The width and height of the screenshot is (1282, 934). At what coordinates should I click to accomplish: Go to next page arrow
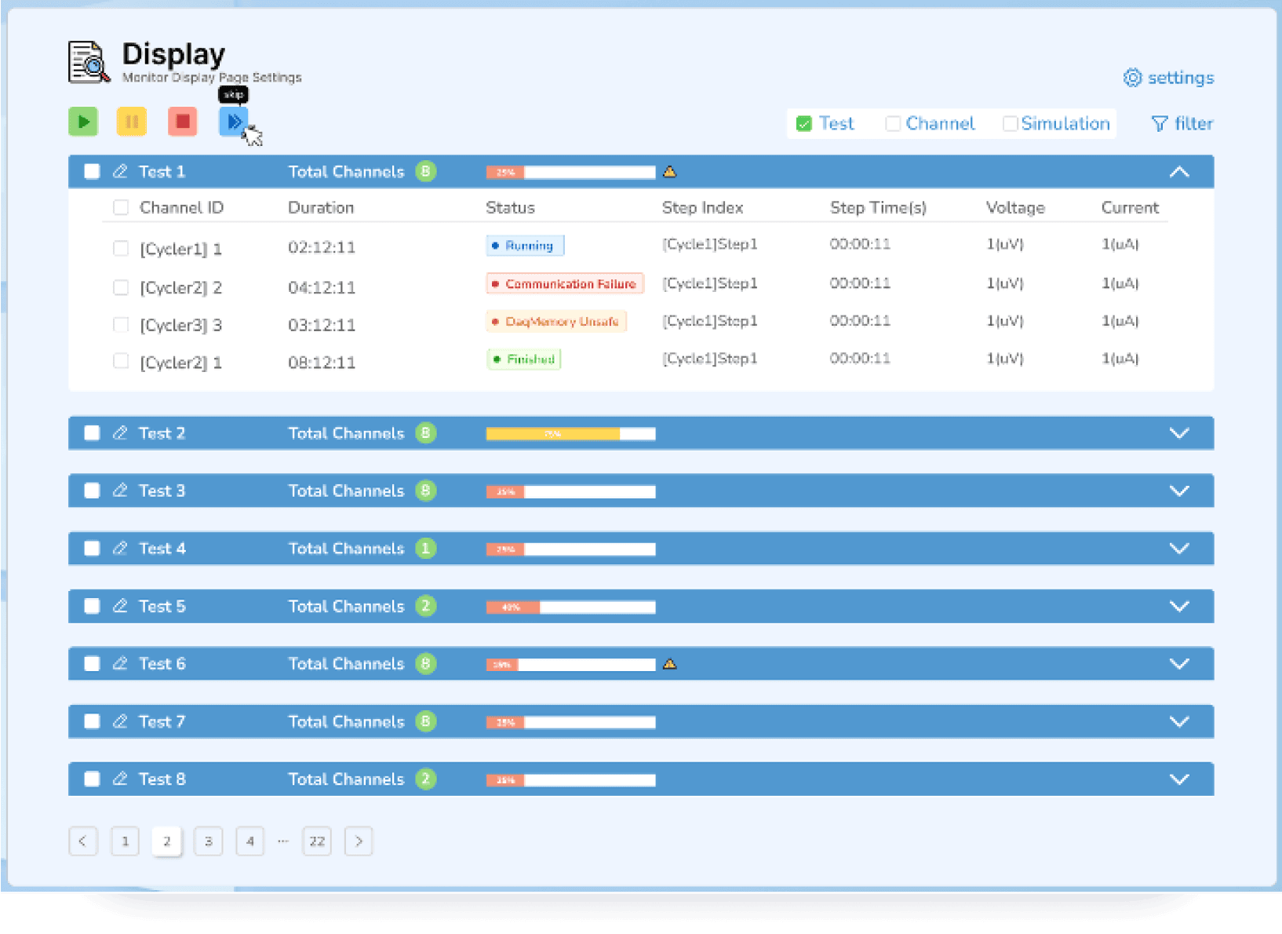[359, 841]
